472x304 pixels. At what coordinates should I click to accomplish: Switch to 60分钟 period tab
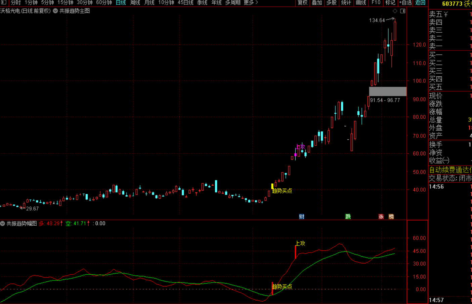pyautogui.click(x=104, y=3)
